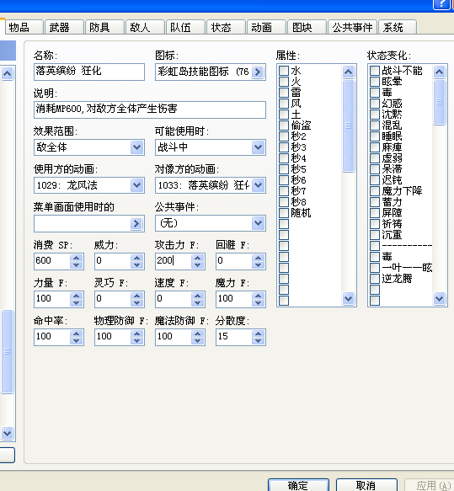Click up arrow of 状态变化 list scrollbar

click(440, 72)
